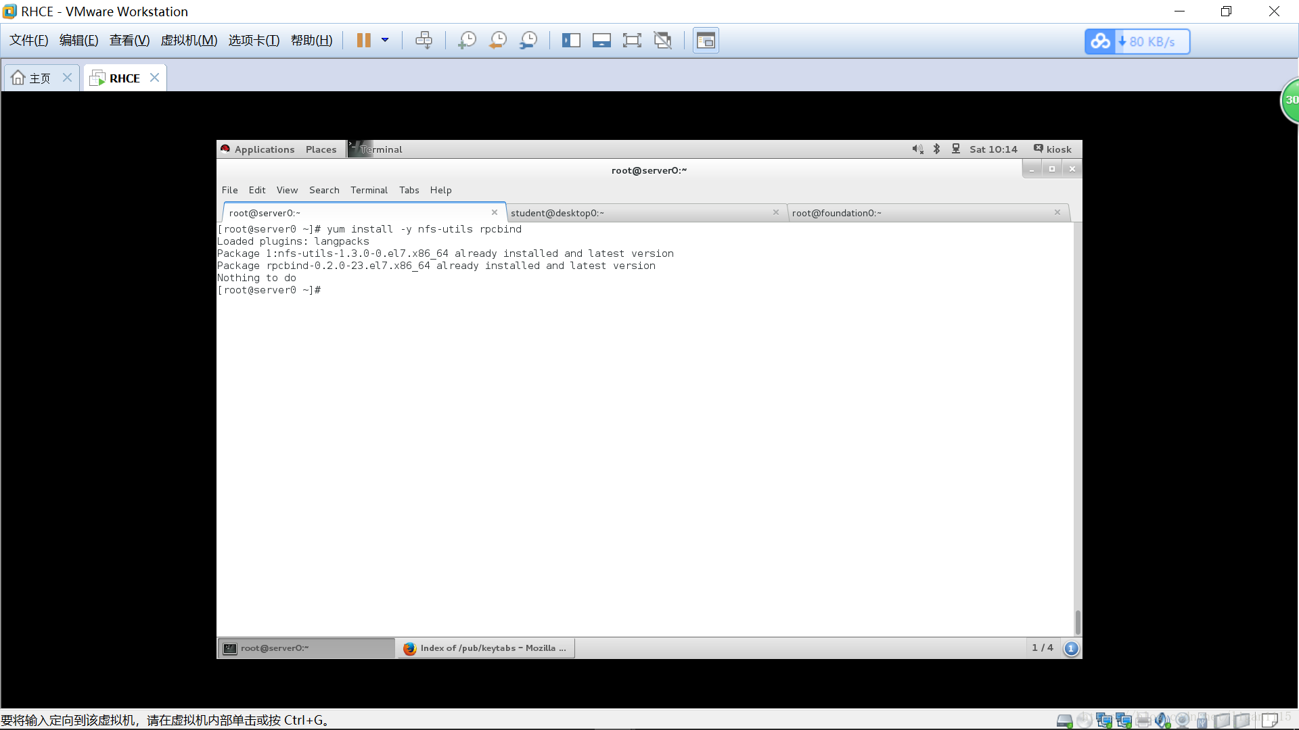Switch the VM to full screen mode
The height and width of the screenshot is (730, 1299).
(632, 41)
